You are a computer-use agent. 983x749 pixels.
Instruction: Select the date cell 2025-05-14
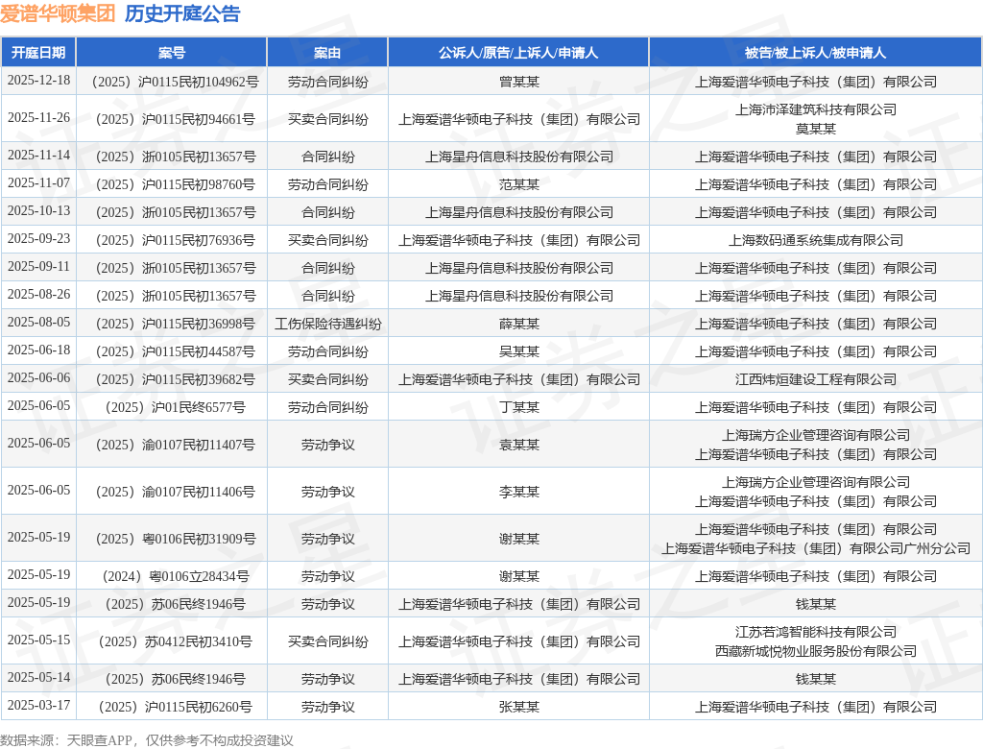(38, 678)
